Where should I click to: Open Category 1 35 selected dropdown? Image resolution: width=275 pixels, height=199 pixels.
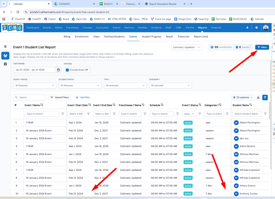tap(170, 85)
